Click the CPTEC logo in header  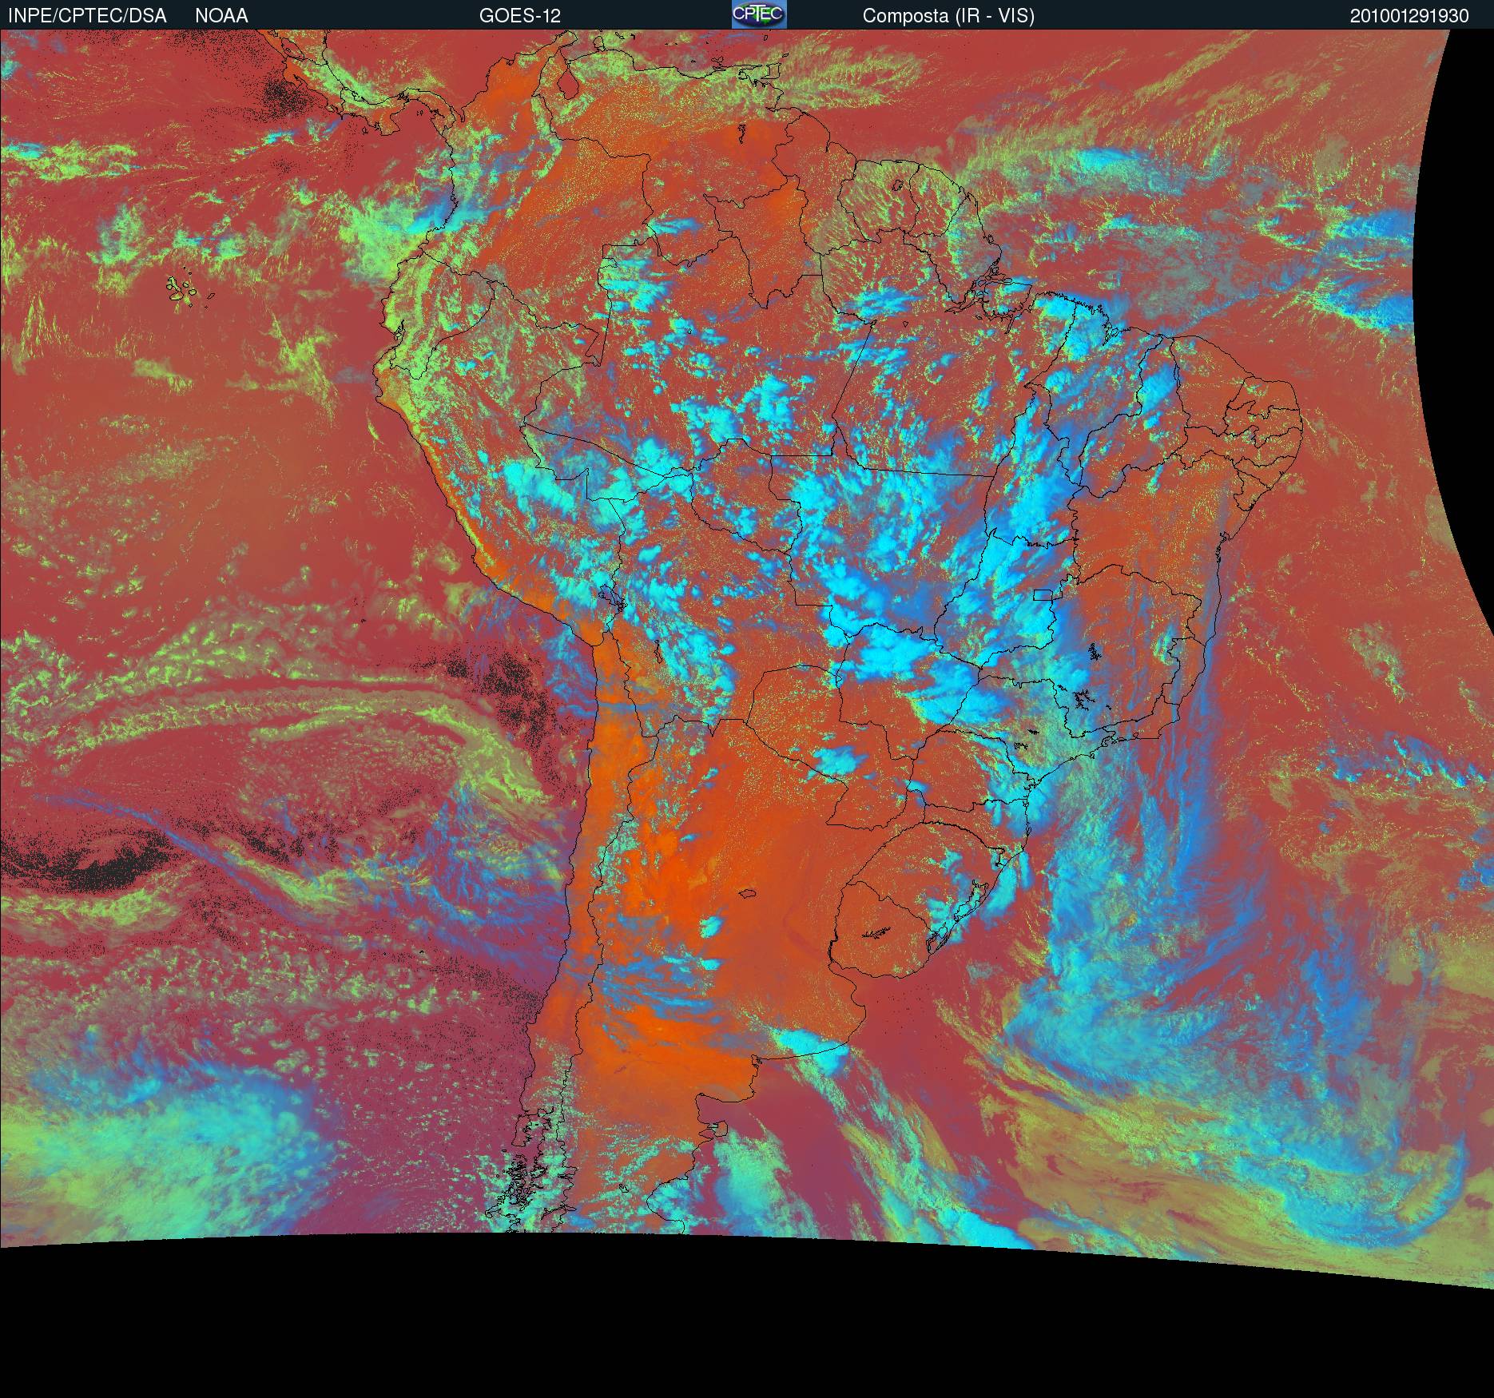click(x=759, y=14)
